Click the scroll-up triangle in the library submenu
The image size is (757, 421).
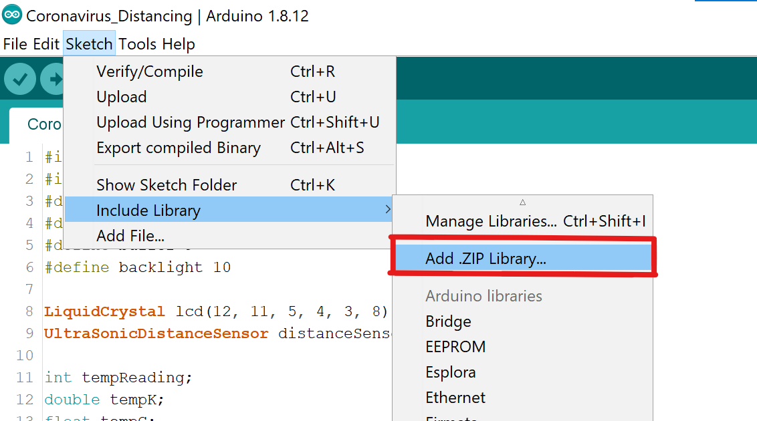click(x=522, y=201)
